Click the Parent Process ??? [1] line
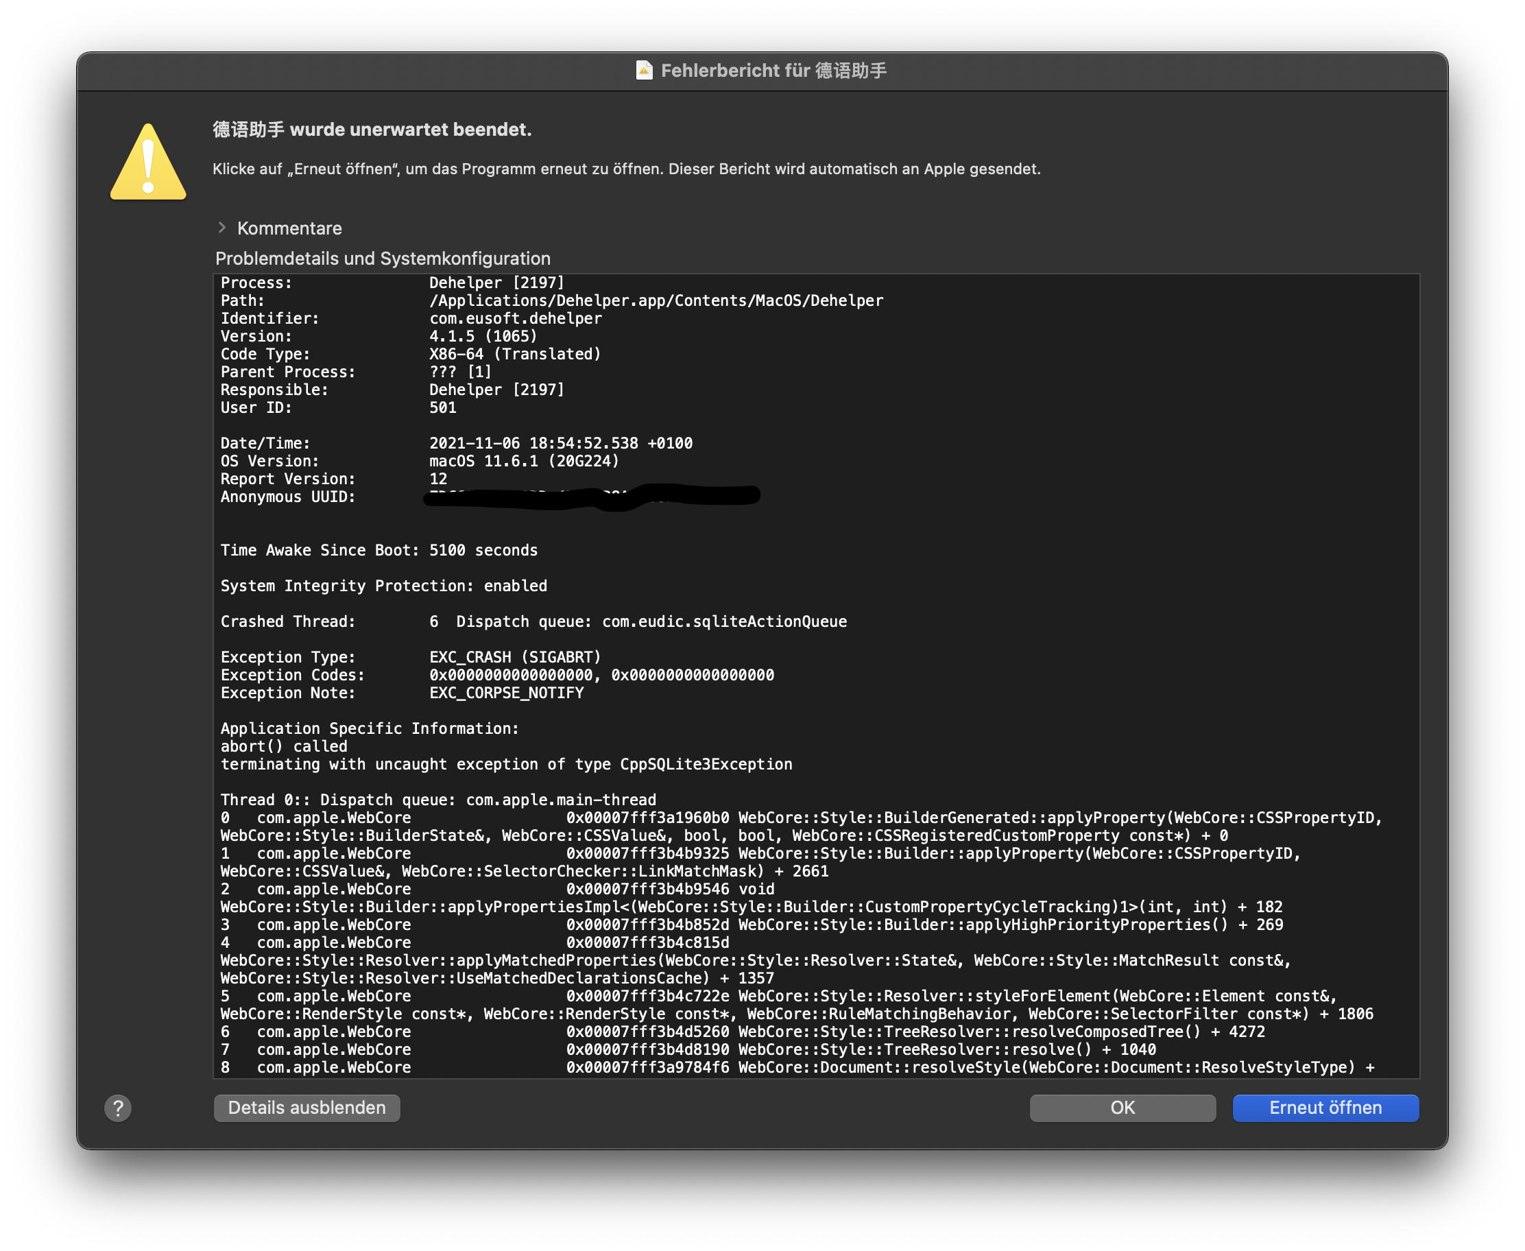 357,372
